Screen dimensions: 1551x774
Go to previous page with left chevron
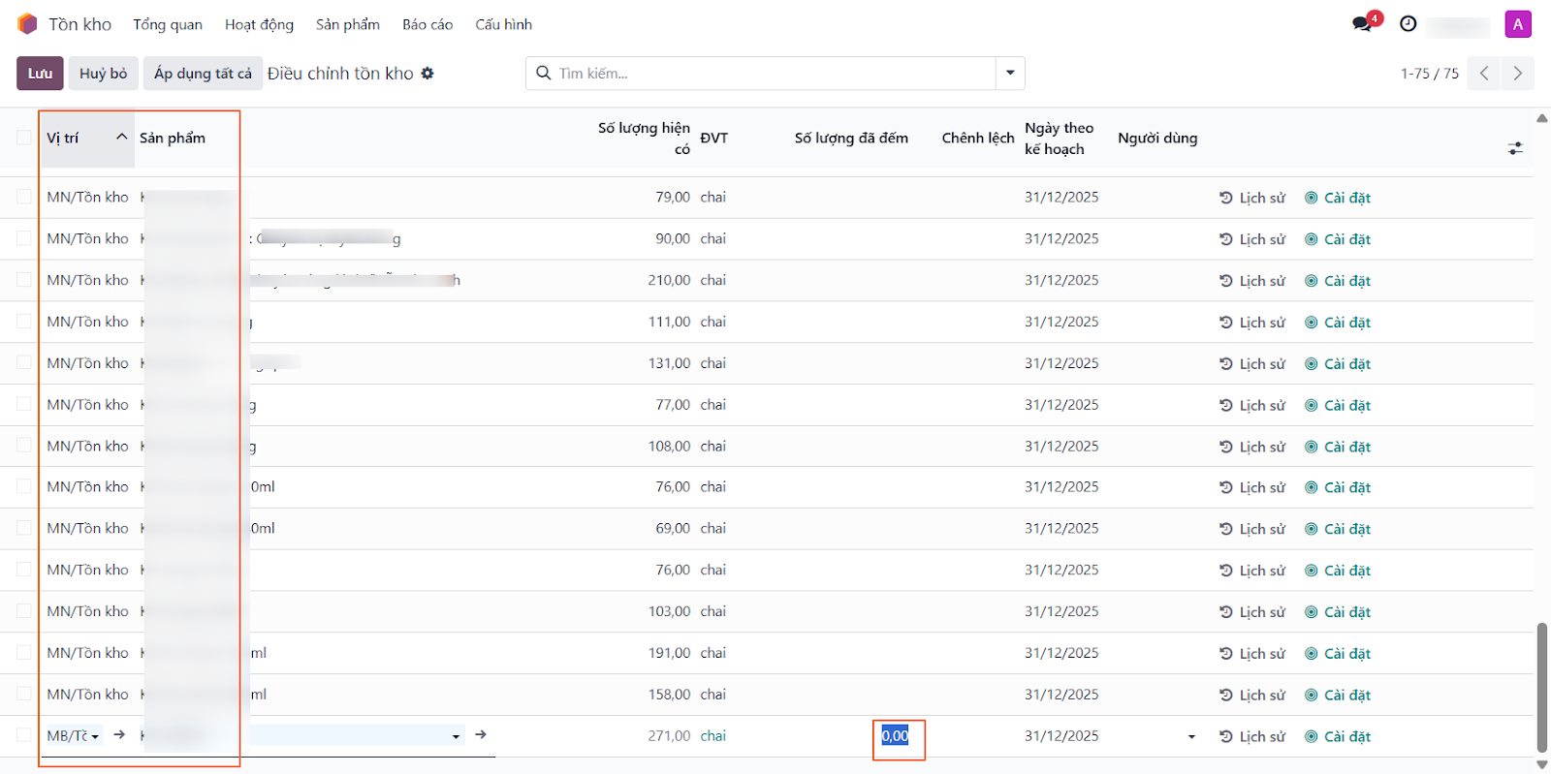[1484, 74]
